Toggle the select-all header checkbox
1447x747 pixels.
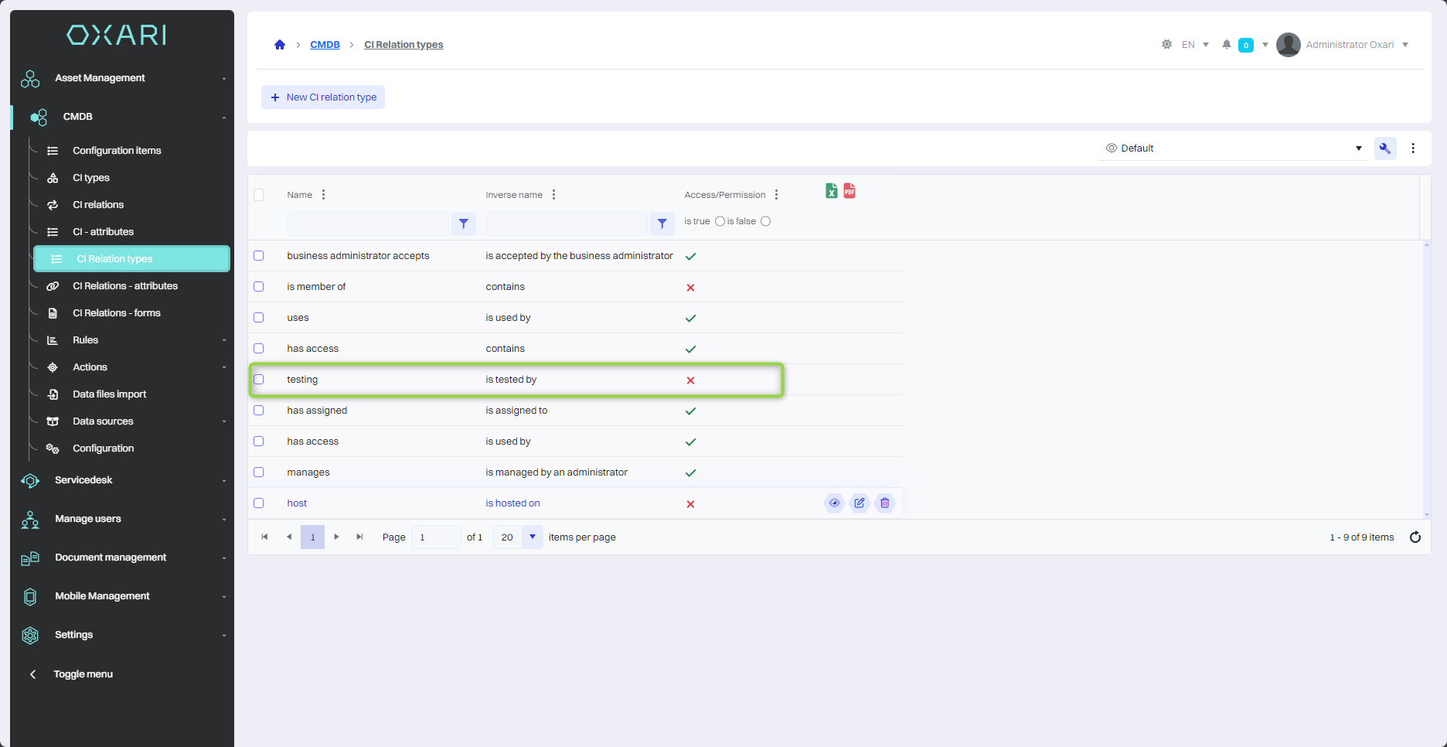point(259,195)
